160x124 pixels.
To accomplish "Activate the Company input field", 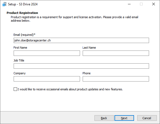I will 47,79.
